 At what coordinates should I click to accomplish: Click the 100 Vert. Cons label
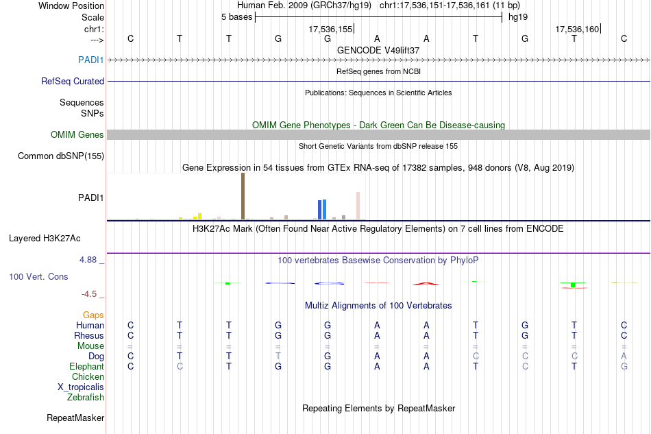pyautogui.click(x=38, y=276)
